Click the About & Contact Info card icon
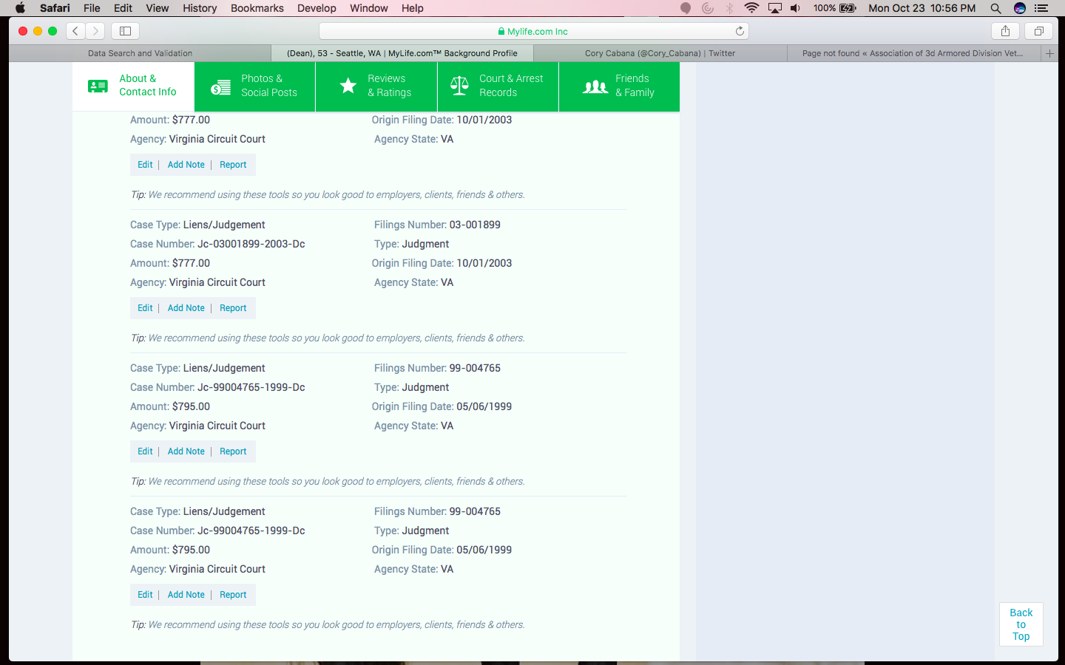 click(98, 86)
